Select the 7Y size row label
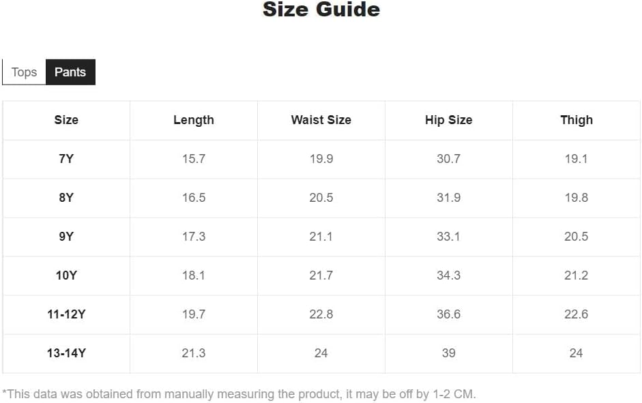This screenshot has height=403, width=642. 66,159
